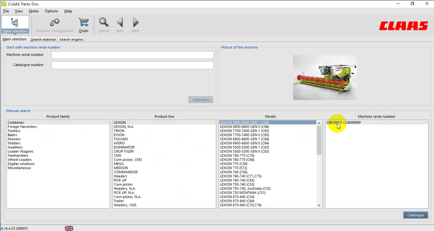Select LEXION 750 MONTANA (C51) model

pyautogui.click(x=268, y=193)
